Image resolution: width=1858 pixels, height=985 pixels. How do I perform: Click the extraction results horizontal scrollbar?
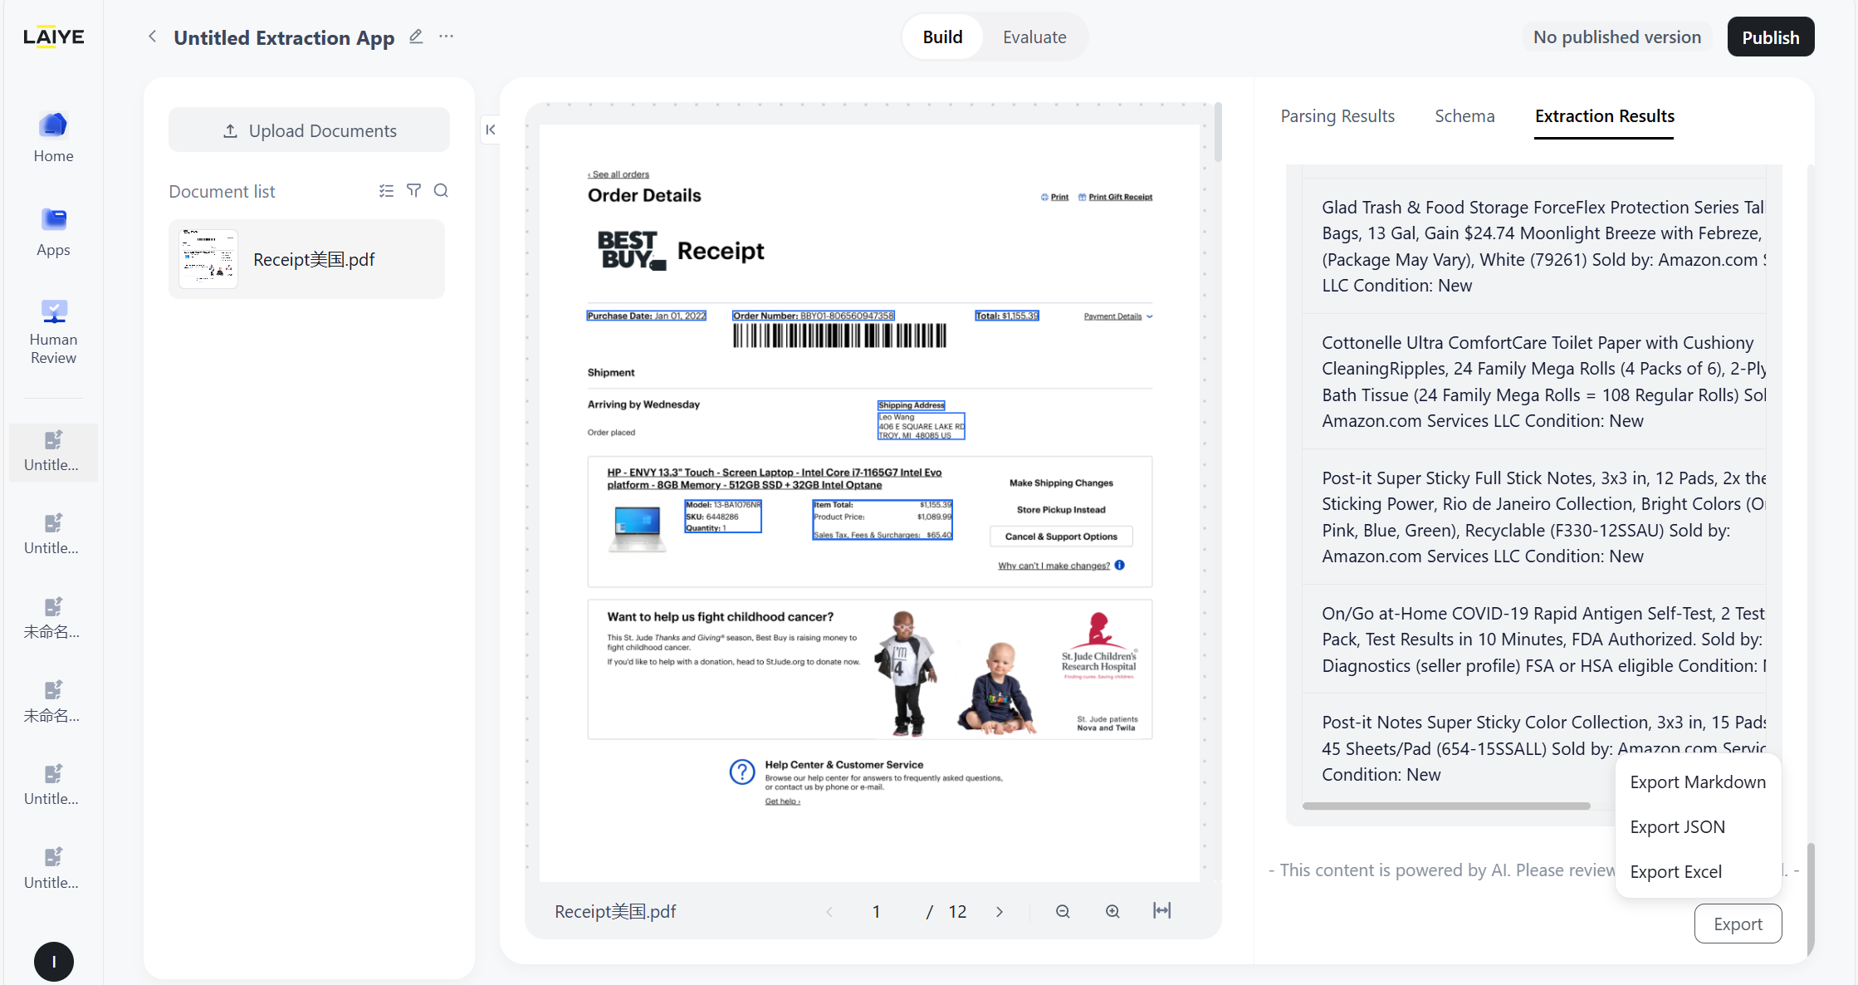tap(1445, 806)
